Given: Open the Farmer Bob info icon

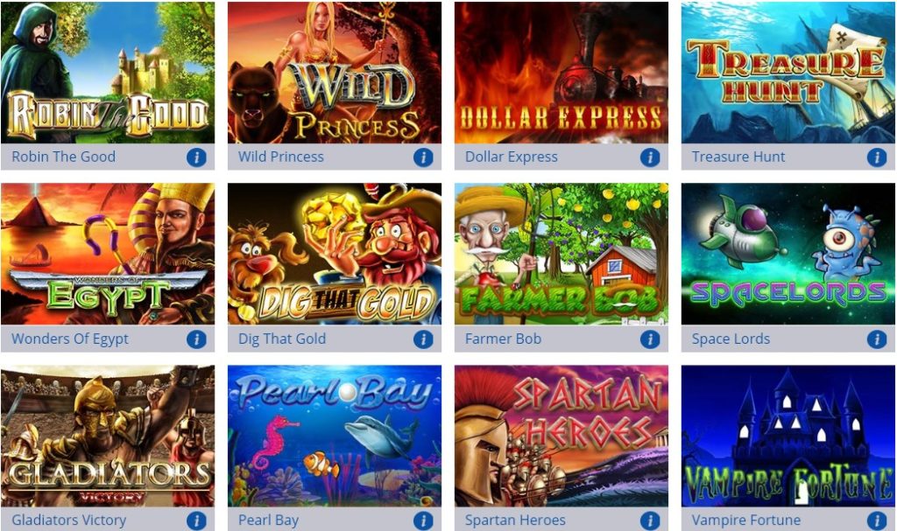Looking at the screenshot, I should (x=650, y=339).
